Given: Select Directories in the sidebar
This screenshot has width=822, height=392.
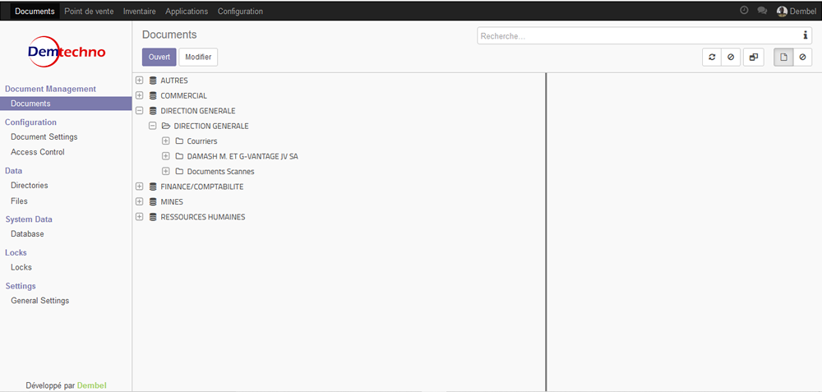Looking at the screenshot, I should (30, 186).
